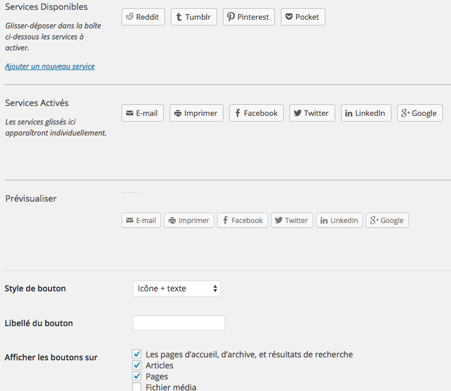This screenshot has width=451, height=391.
Task: Click the Twitter bird icon in Services Activés
Action: click(298, 113)
